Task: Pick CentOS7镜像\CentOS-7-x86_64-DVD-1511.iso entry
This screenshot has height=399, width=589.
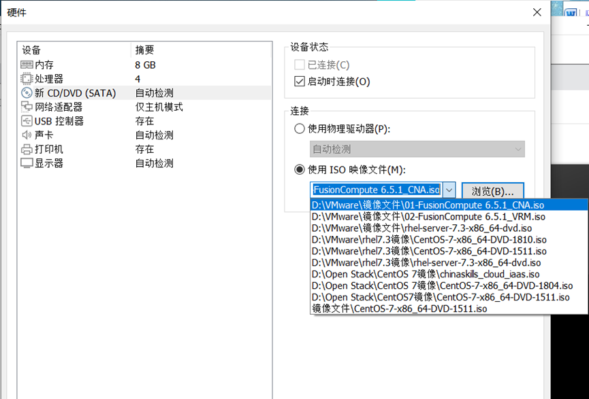Action: tap(449, 297)
